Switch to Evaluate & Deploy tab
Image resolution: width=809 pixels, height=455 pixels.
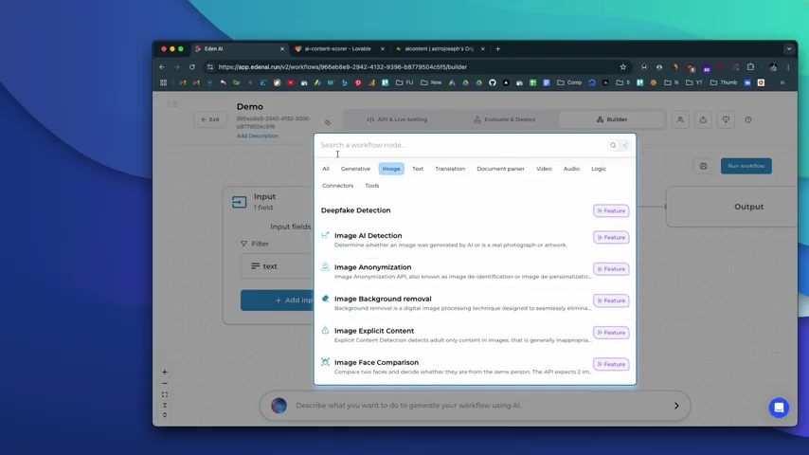coord(505,119)
